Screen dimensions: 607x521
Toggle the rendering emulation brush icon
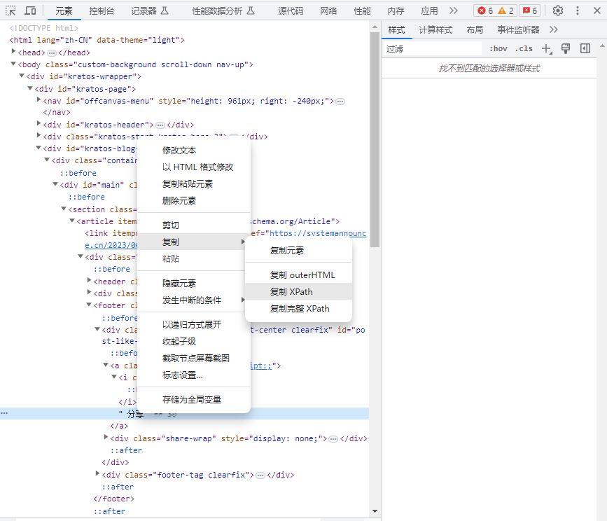(x=566, y=48)
